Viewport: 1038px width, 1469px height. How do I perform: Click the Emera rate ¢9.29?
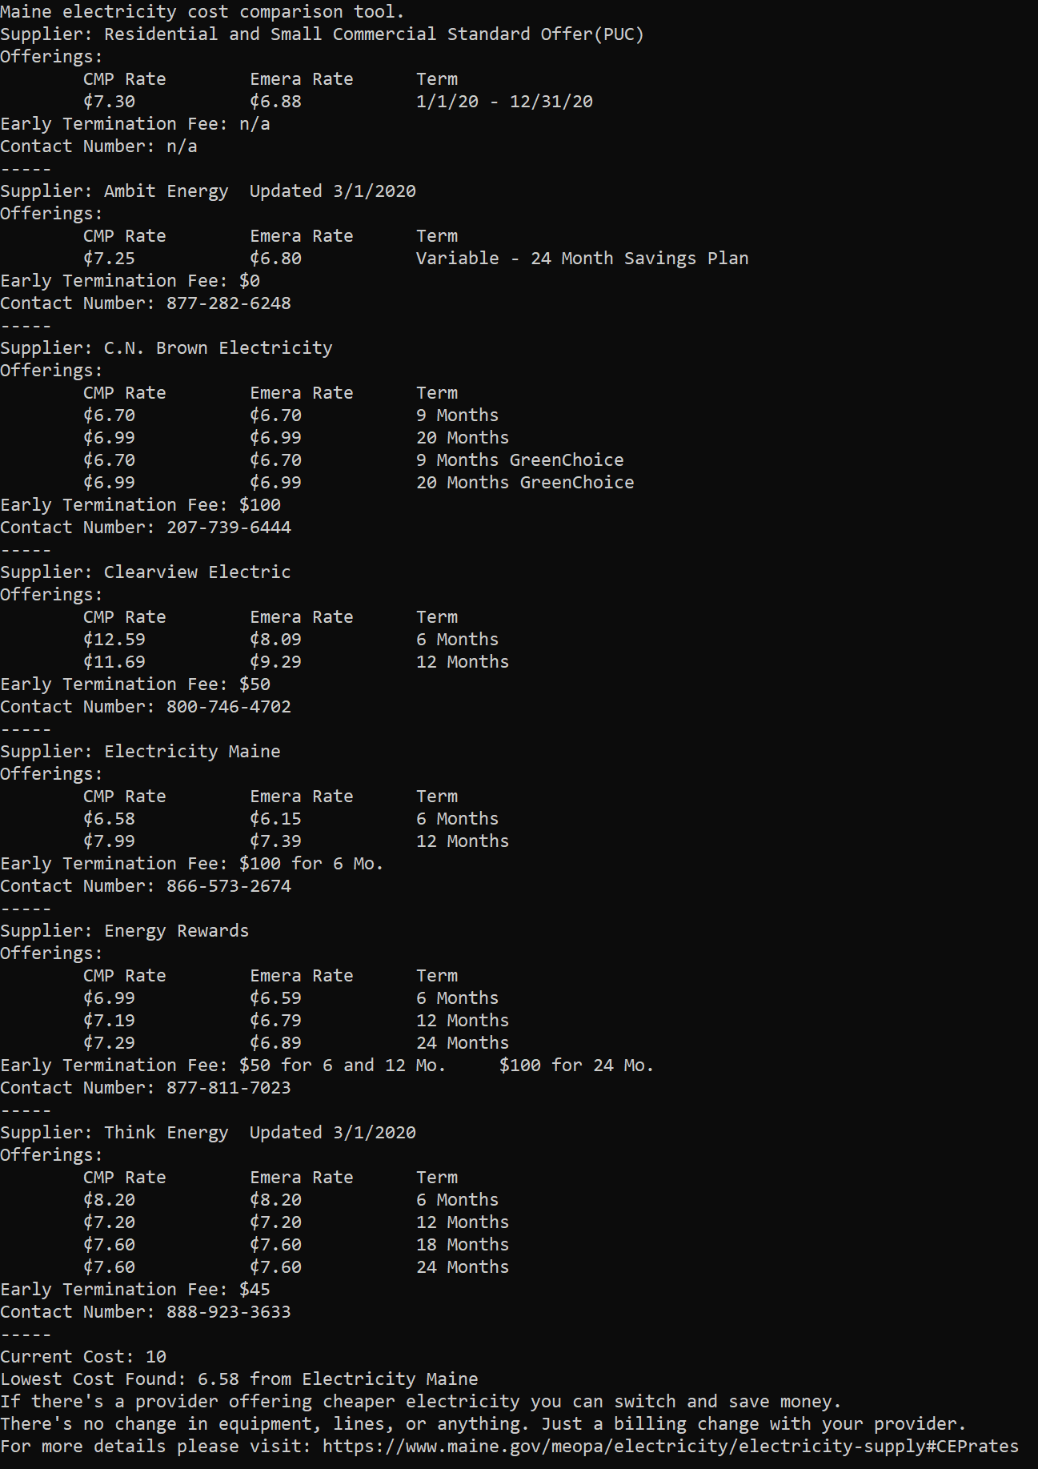pyautogui.click(x=276, y=662)
